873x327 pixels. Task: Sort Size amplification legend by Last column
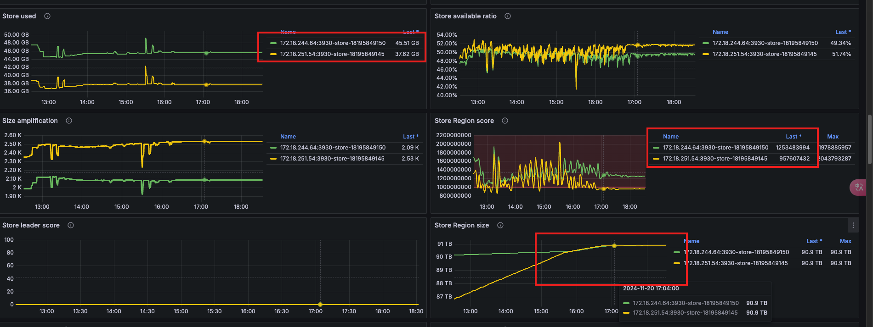pyautogui.click(x=410, y=137)
